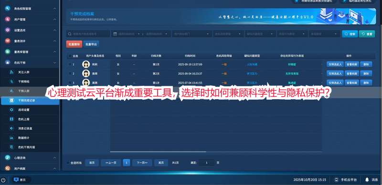Image resolution: width=382 pixels, height=185 pixels.
Task: Click the horizontal table scrollbar
Action: click(158, 152)
